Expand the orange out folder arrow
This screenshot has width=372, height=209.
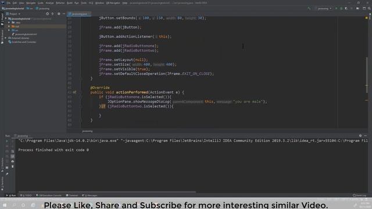[9, 26]
